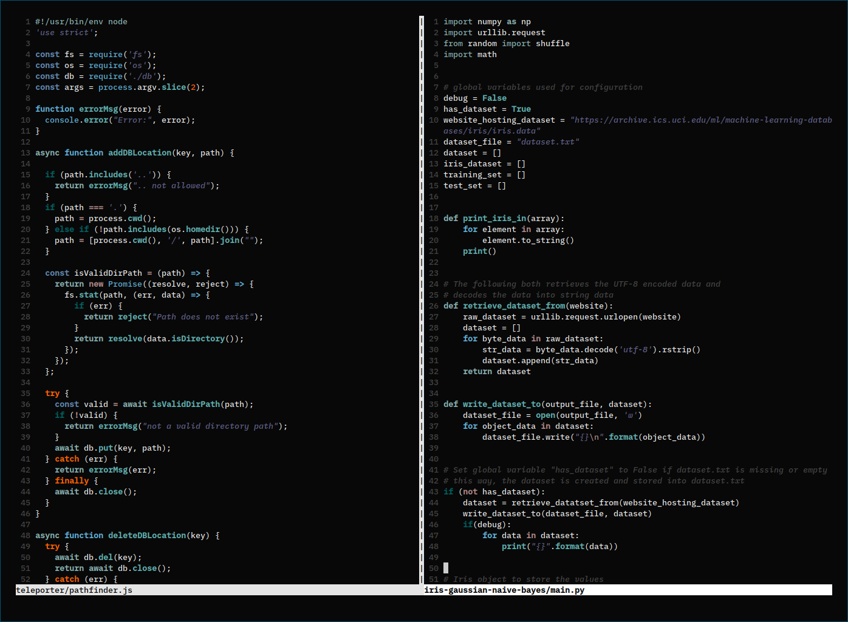Click "import urllib.request" line
Screen dimensions: 848x622
click(494, 33)
